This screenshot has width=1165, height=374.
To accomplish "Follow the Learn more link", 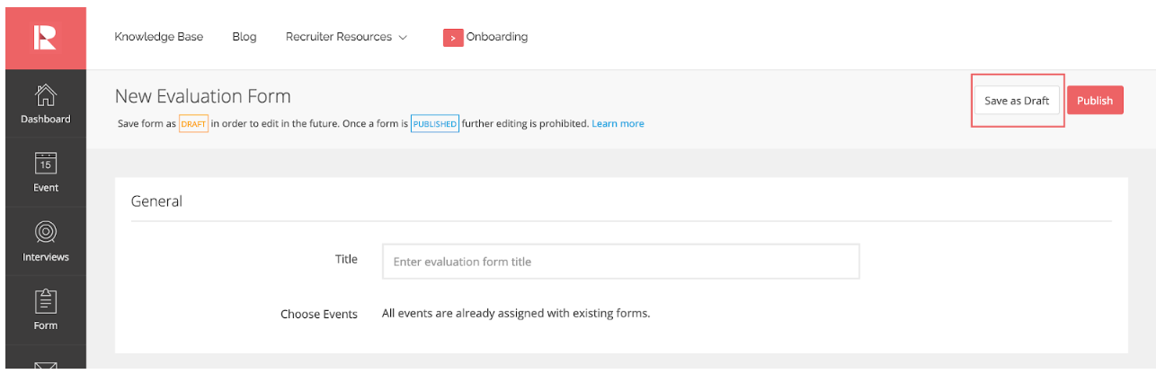I will (618, 124).
